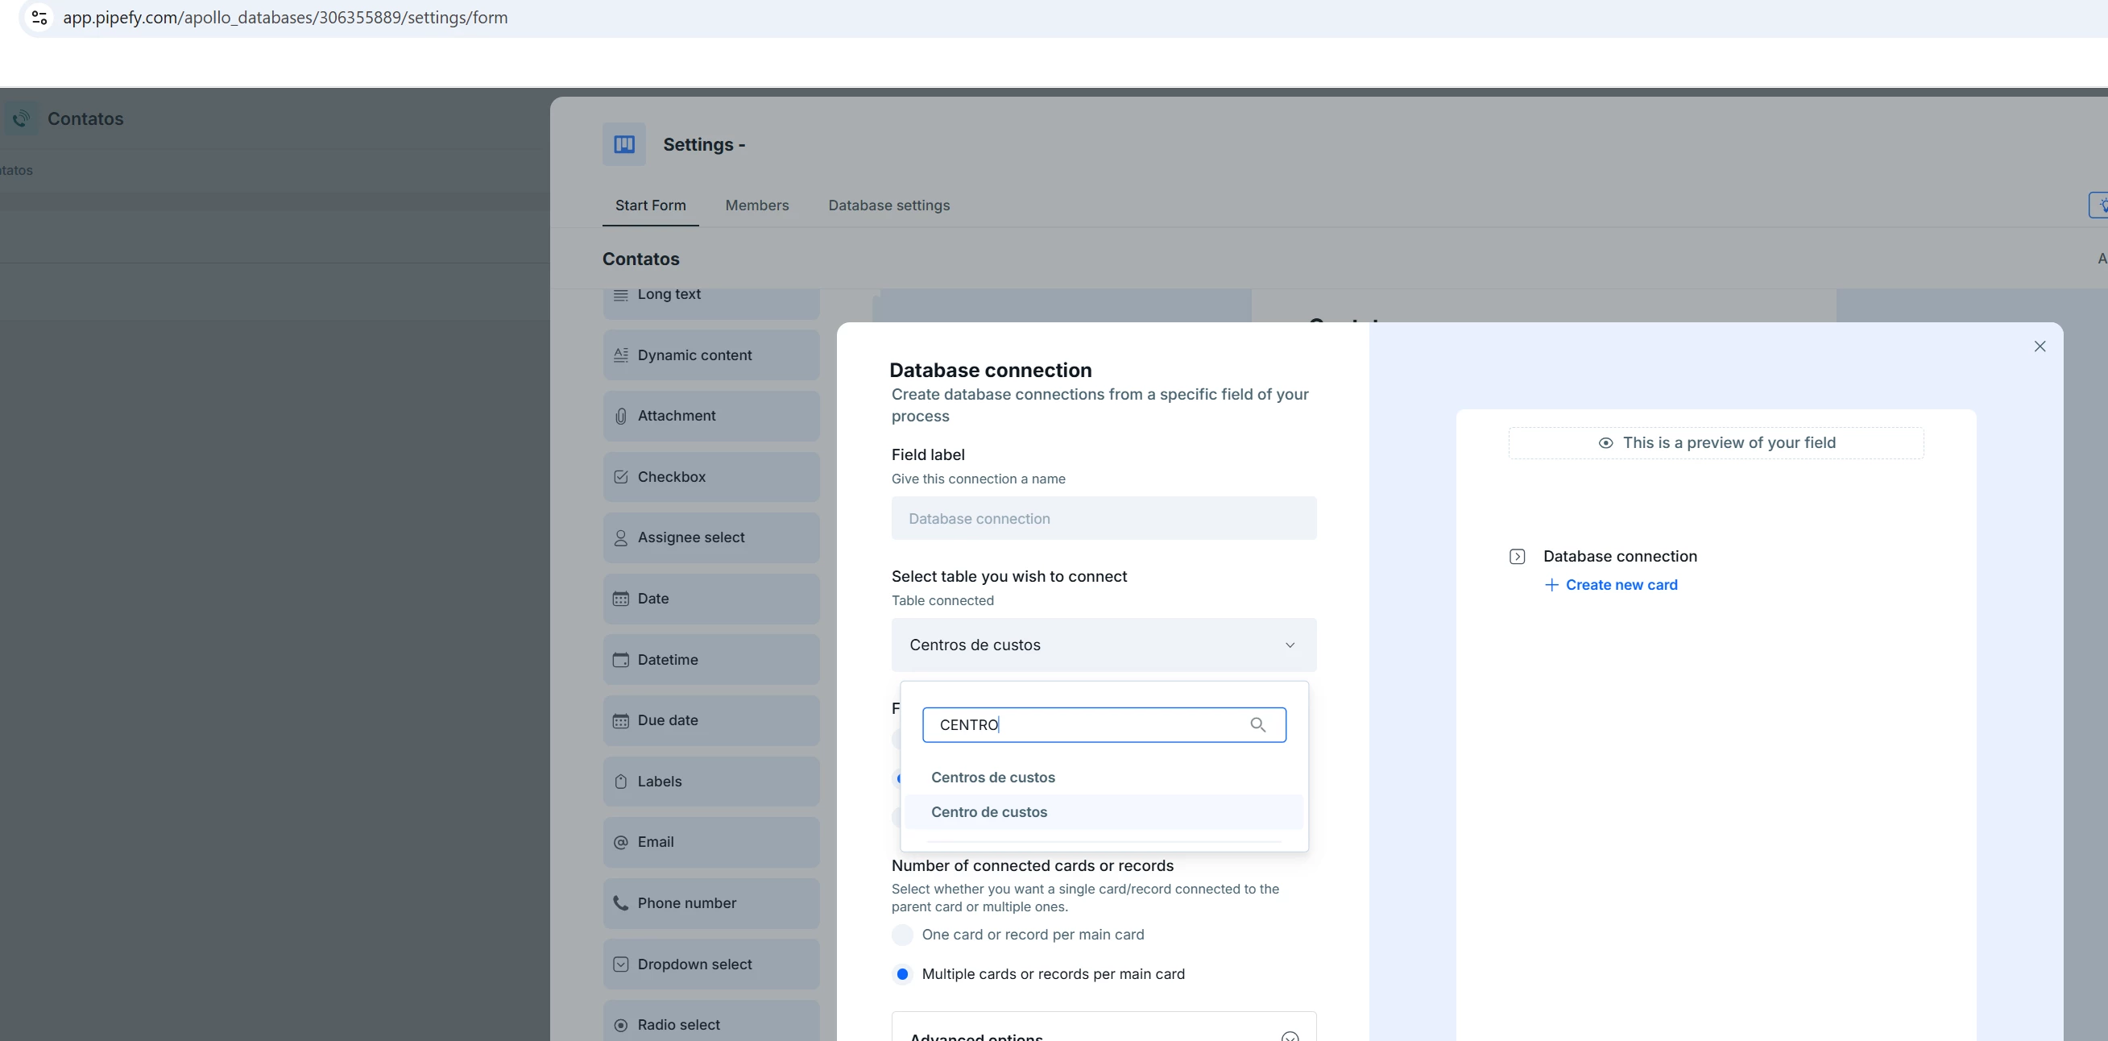Select Multiple cards or records option

pos(902,974)
